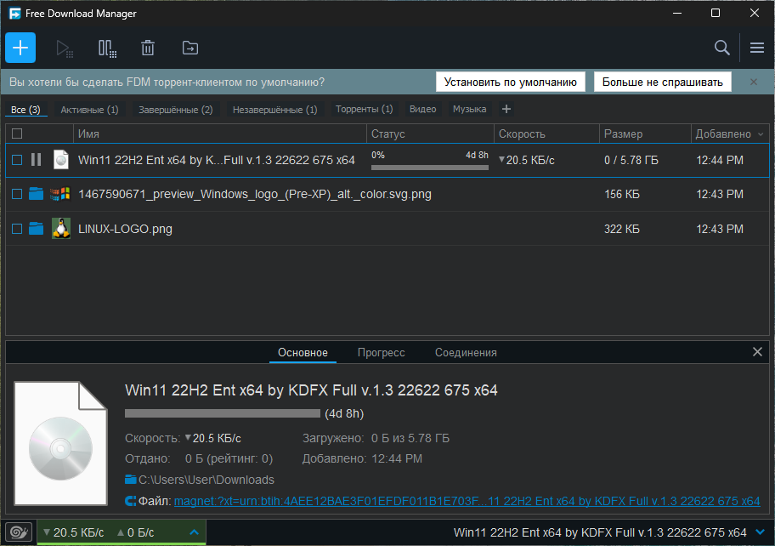Close the details panel with X

tap(757, 351)
